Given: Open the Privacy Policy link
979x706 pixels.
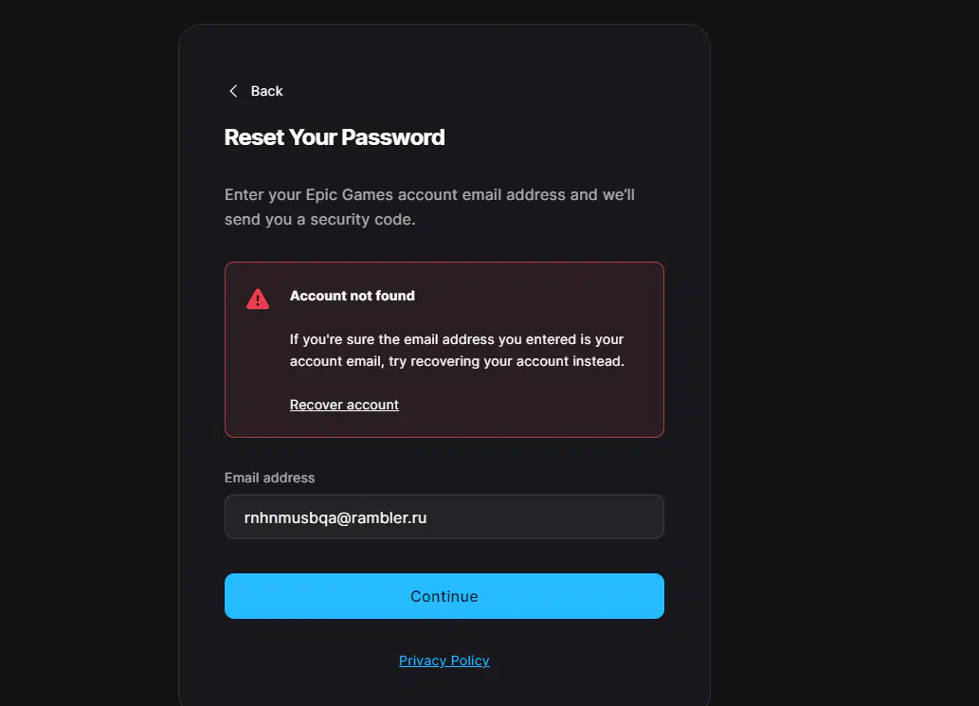Looking at the screenshot, I should 444,661.
